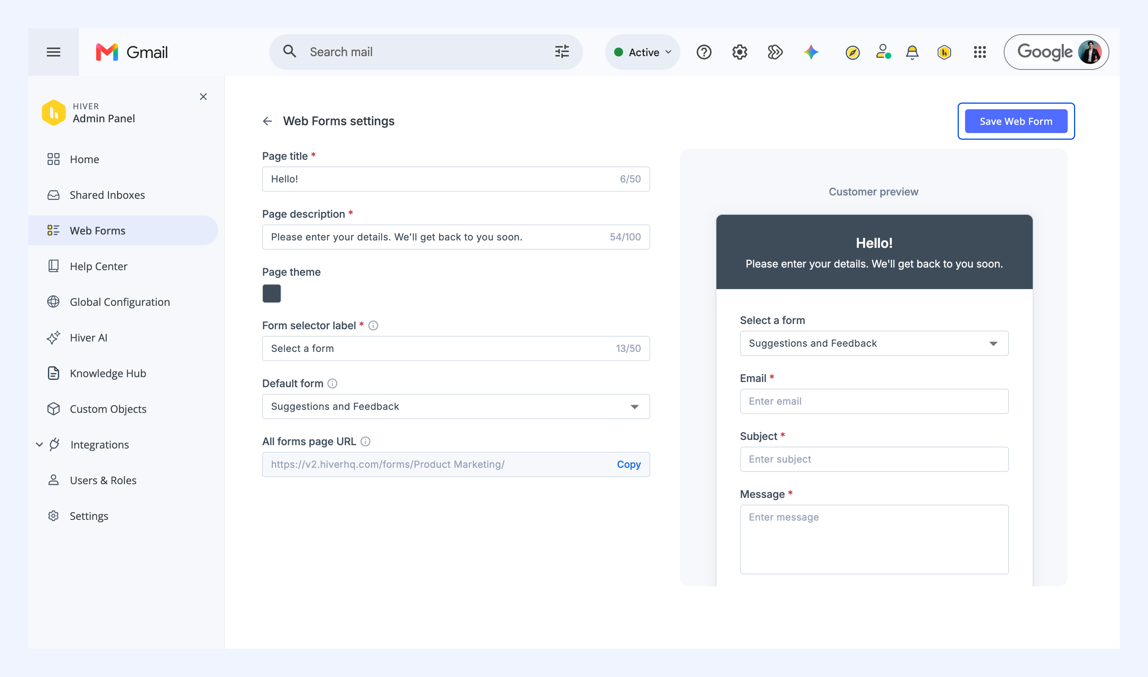Edit the Form selector label field
1148x677 pixels.
pyautogui.click(x=456, y=349)
